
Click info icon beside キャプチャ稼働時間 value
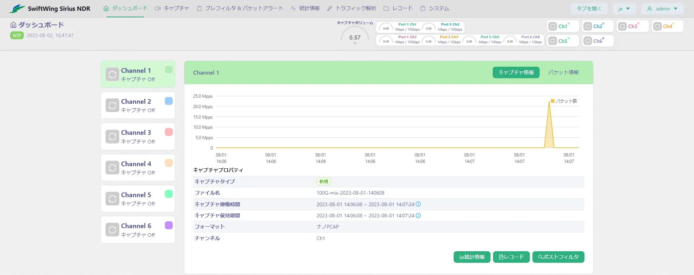418,204
